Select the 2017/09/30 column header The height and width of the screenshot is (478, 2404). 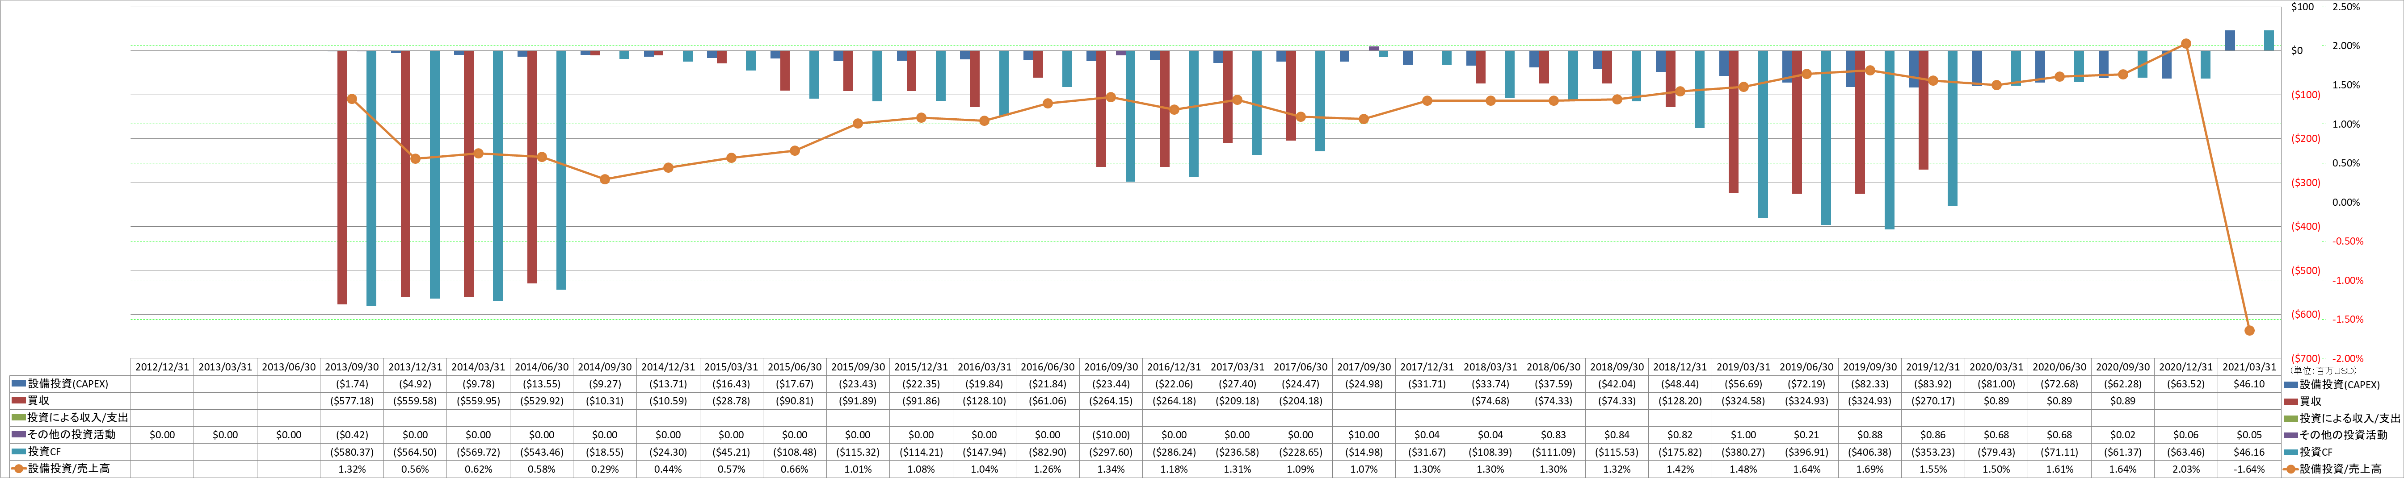1364,367
